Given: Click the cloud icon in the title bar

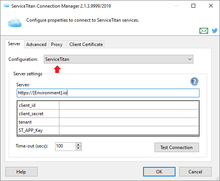Looking at the screenshot, I should [x=6, y=6].
